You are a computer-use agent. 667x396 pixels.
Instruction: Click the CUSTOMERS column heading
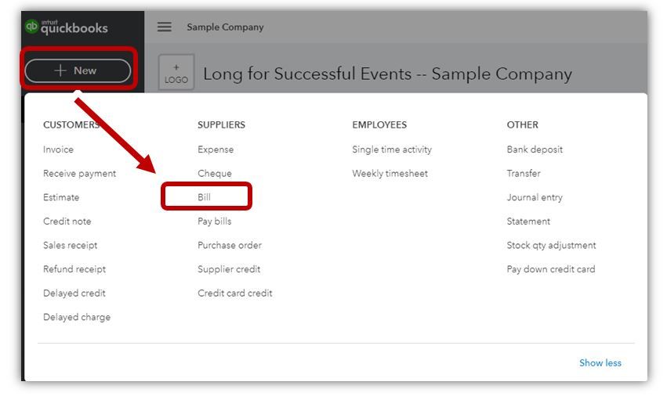point(71,125)
